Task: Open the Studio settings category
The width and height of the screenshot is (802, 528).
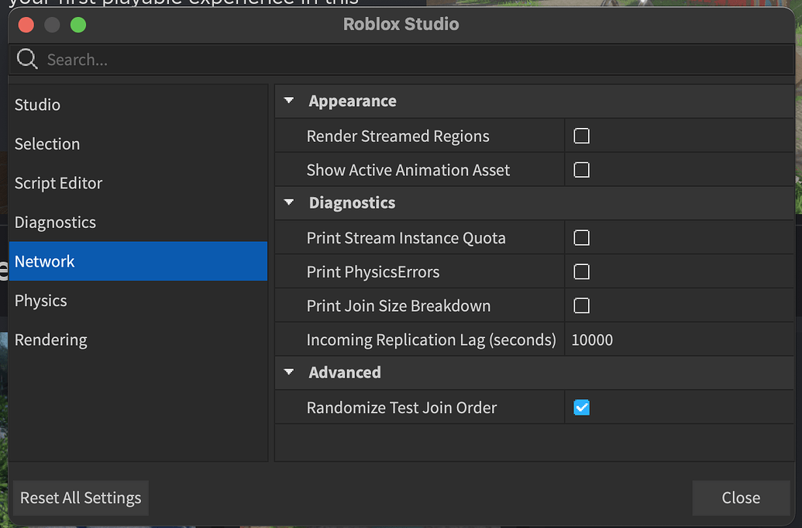Action: pyautogui.click(x=138, y=105)
